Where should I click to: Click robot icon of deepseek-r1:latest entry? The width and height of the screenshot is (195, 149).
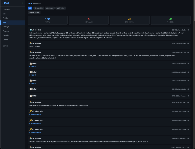pyautogui.click(x=31, y=102)
